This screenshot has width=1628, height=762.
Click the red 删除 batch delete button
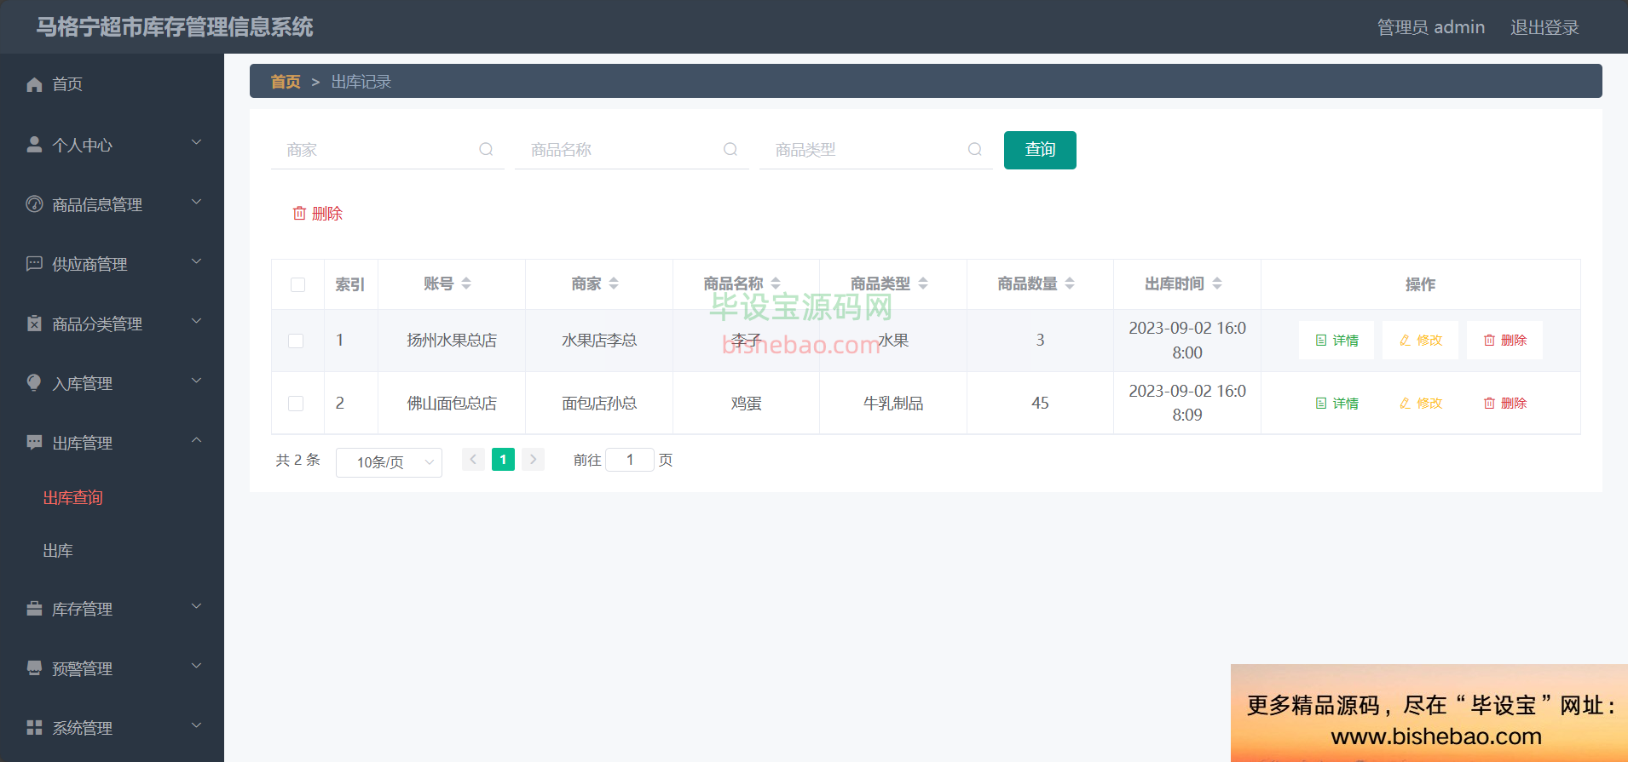pyautogui.click(x=317, y=214)
